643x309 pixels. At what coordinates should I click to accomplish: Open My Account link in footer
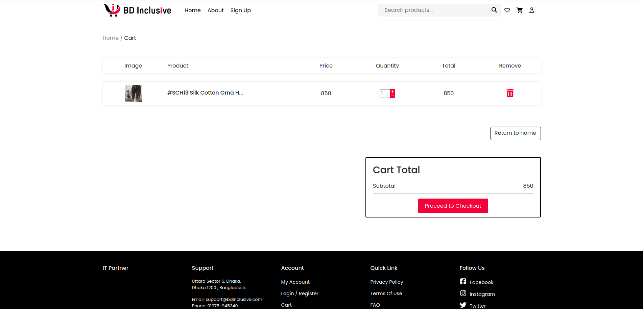295,282
